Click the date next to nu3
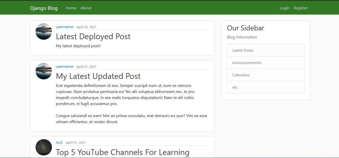This screenshot has width=339, height=158. pos(76,143)
